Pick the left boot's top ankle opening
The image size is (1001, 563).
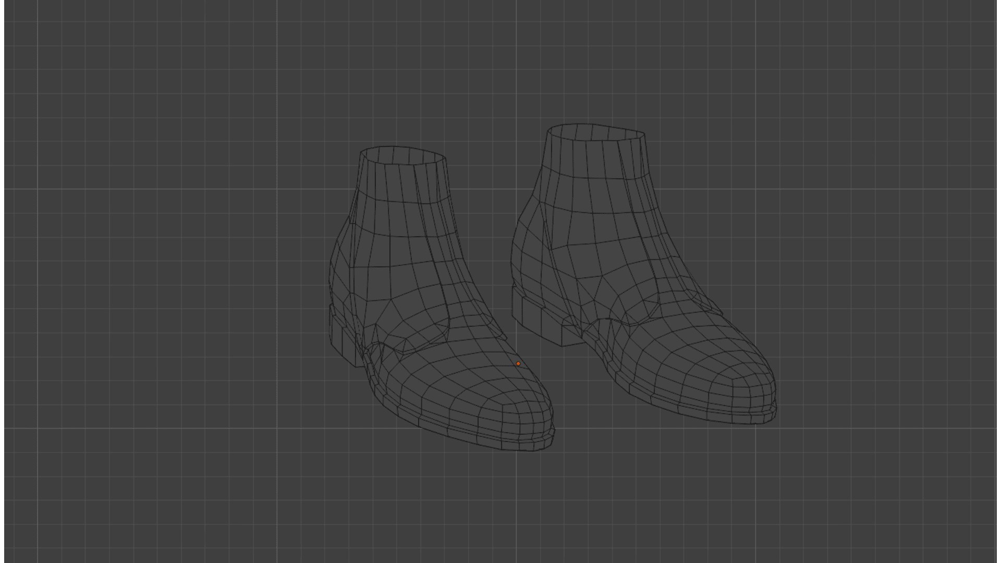[403, 155]
